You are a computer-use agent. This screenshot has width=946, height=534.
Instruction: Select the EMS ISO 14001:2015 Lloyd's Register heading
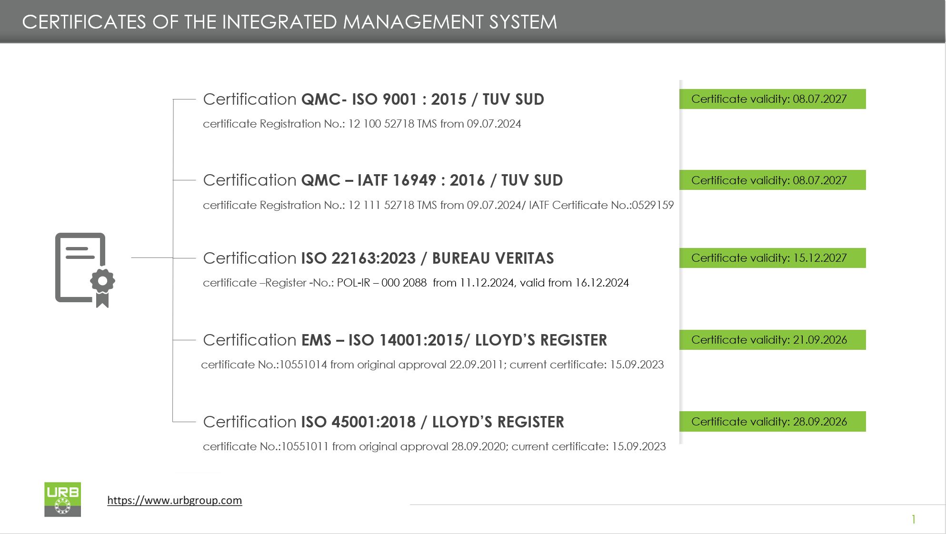point(405,340)
